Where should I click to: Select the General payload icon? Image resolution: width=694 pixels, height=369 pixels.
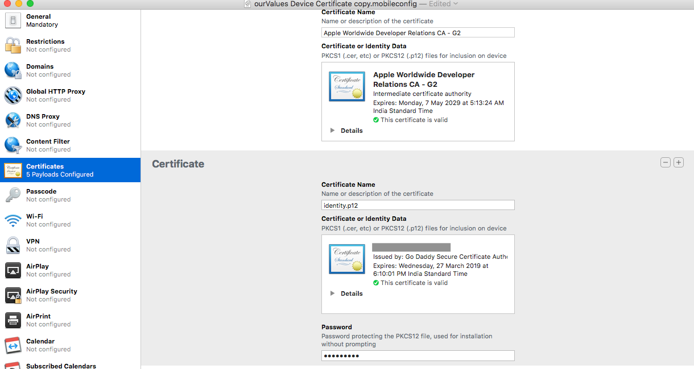(13, 20)
